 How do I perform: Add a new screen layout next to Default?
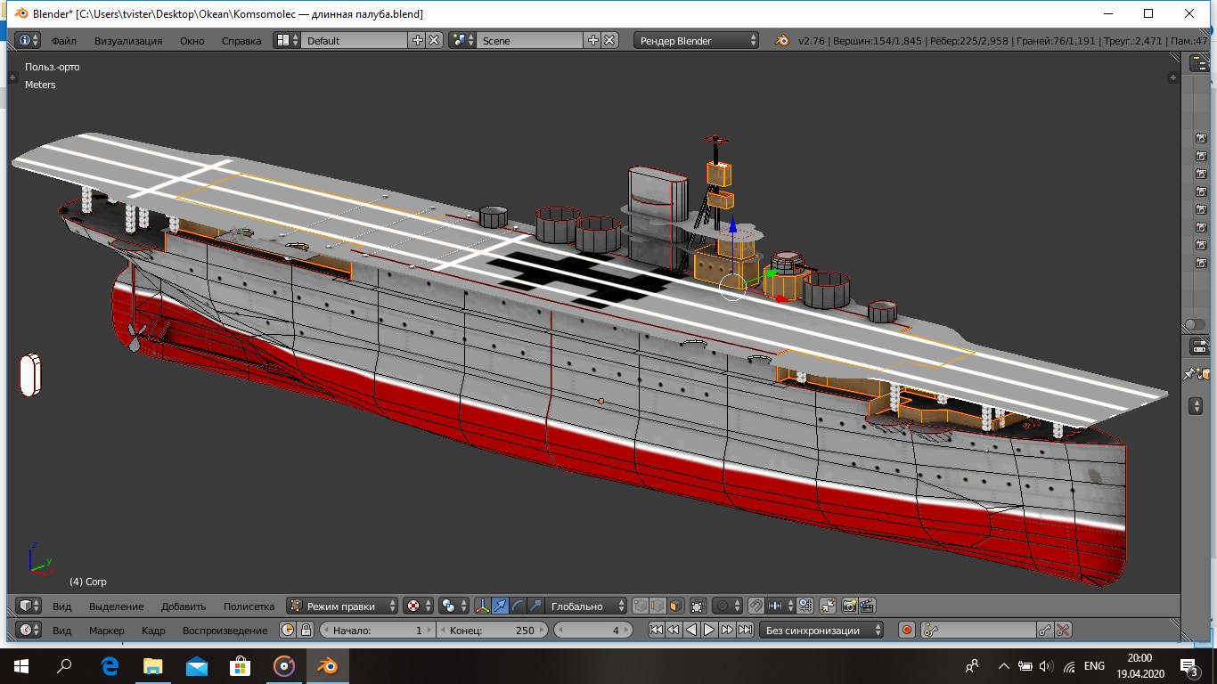point(418,41)
